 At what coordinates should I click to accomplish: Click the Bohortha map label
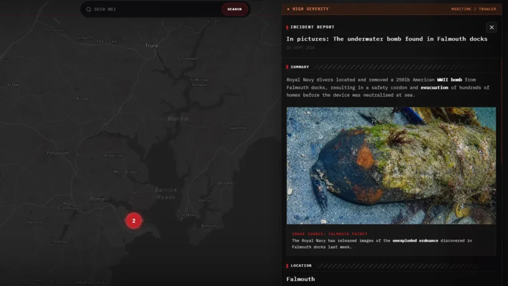[210, 226]
